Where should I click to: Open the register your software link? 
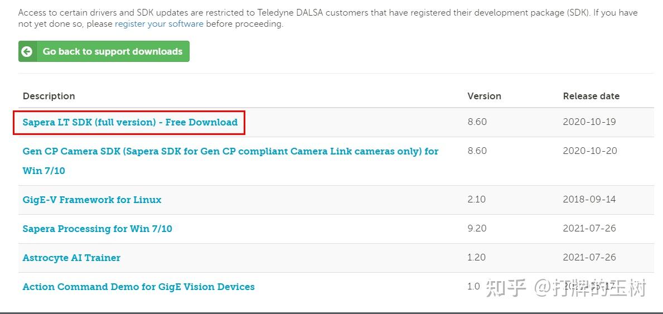(x=159, y=24)
